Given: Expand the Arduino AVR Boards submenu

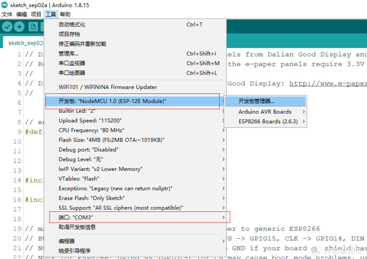Looking at the screenshot, I should coord(265,111).
